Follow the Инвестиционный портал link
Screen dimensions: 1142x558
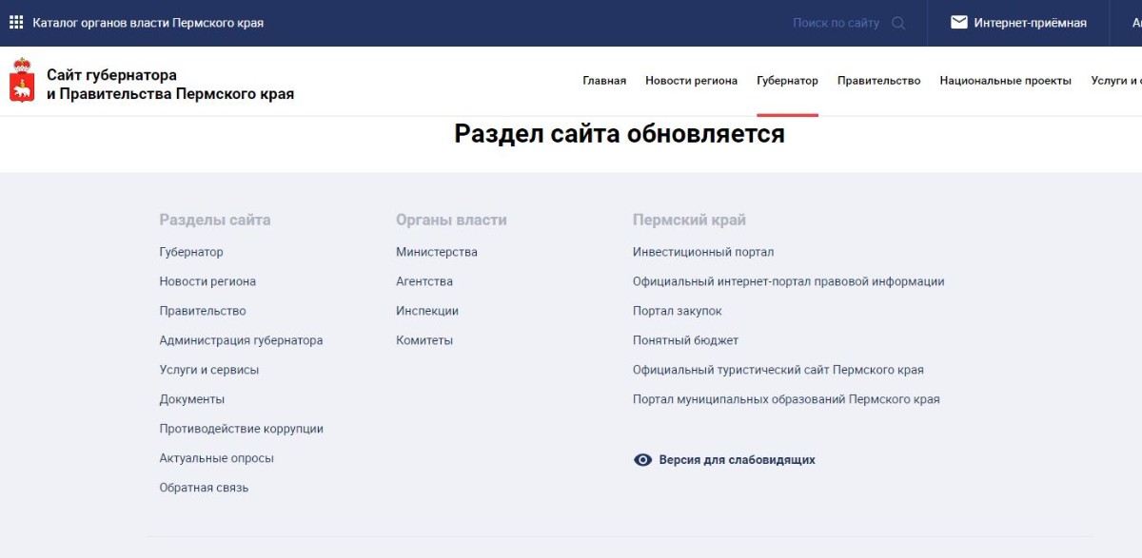pyautogui.click(x=703, y=252)
